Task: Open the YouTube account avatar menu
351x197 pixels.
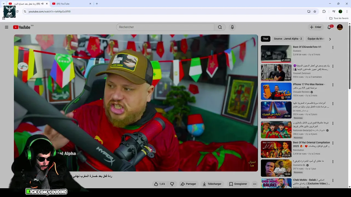Action: 340,27
